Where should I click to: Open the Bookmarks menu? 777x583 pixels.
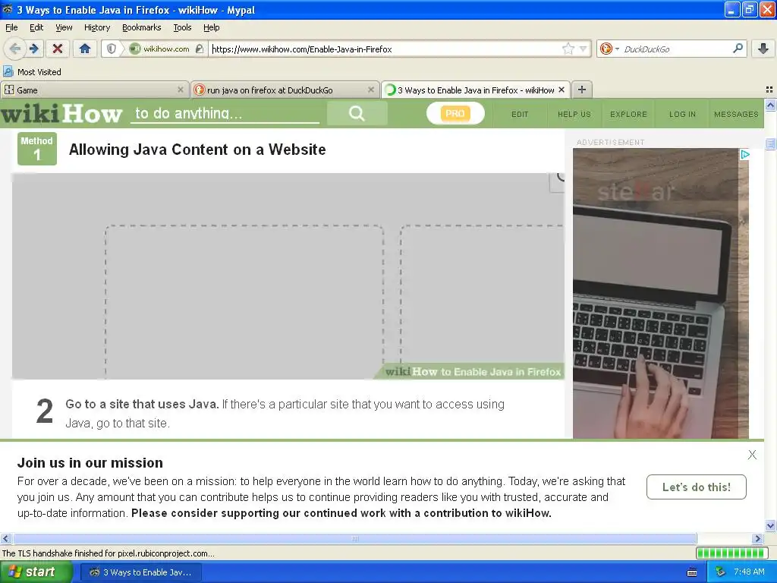(x=141, y=27)
